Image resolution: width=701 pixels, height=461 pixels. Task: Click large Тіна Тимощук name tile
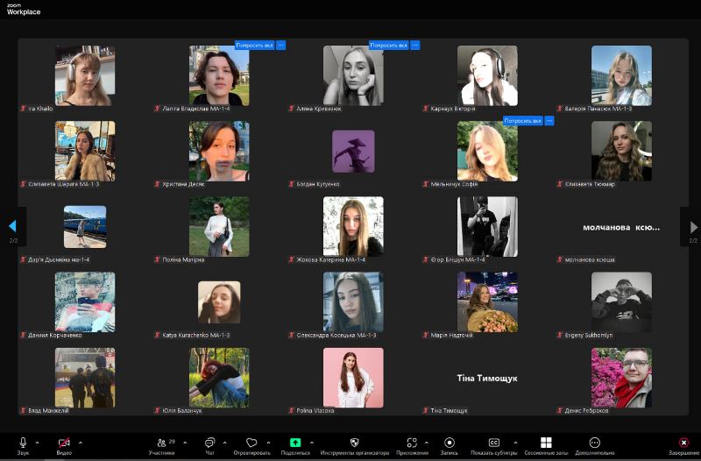tap(487, 379)
